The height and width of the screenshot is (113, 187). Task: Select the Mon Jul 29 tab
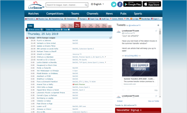pos(104,26)
